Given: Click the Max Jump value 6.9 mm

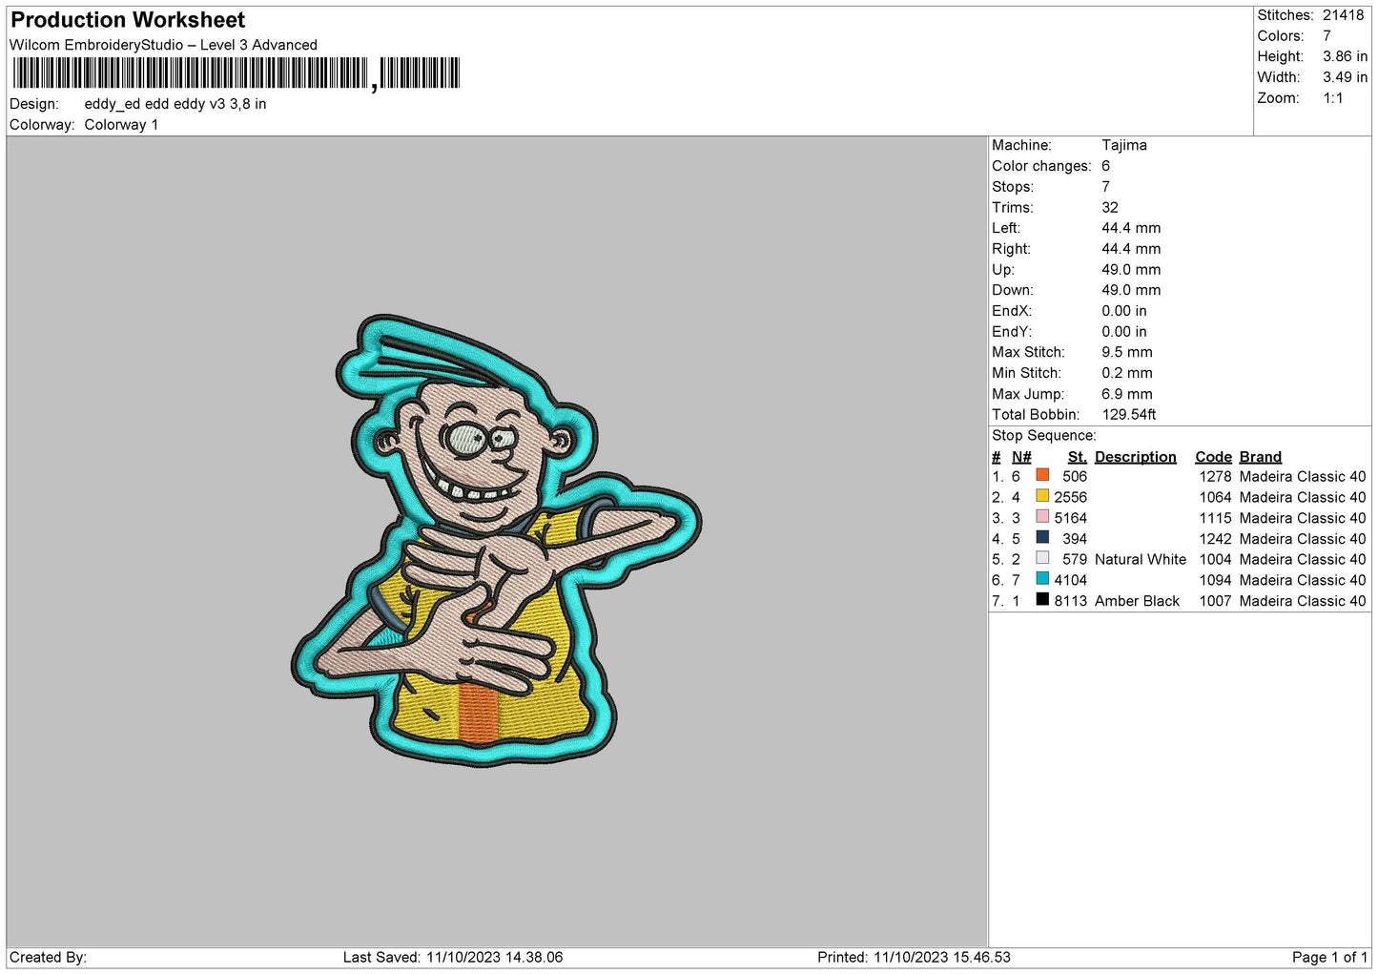Looking at the screenshot, I should pos(1127,394).
